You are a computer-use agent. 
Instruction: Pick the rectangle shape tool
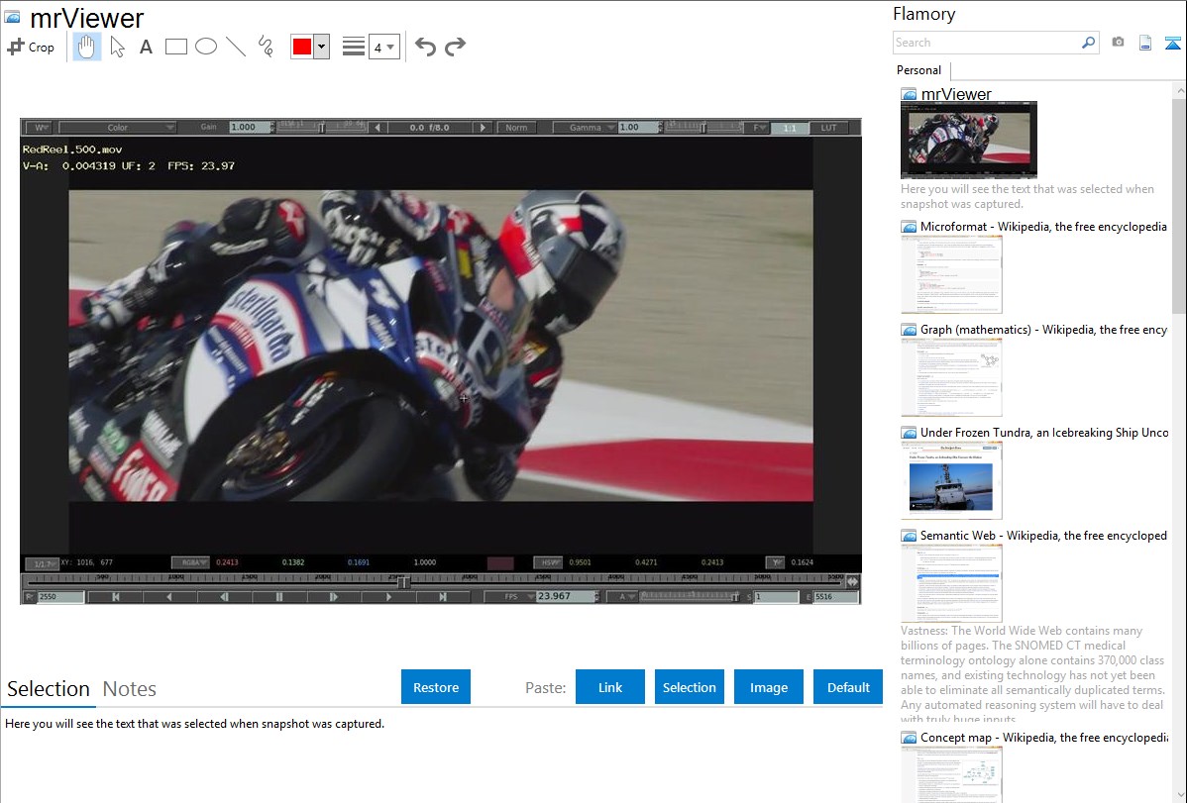pyautogui.click(x=176, y=47)
